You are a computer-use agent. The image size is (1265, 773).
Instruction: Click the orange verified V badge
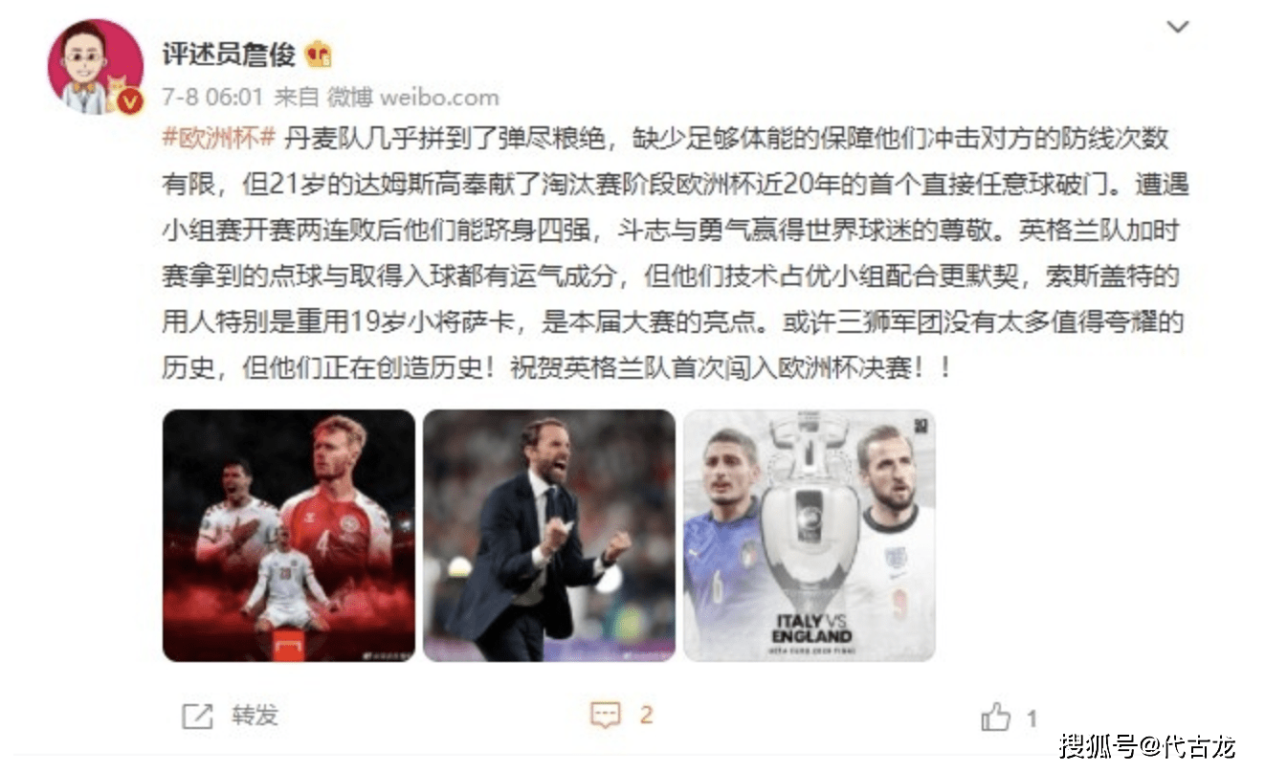pyautogui.click(x=131, y=101)
